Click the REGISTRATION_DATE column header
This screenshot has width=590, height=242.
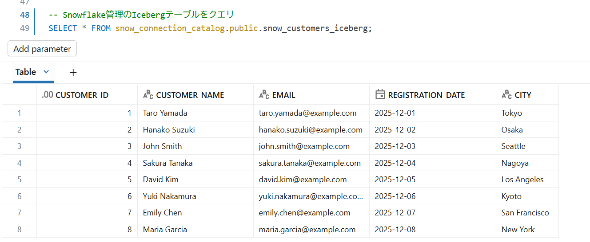426,95
